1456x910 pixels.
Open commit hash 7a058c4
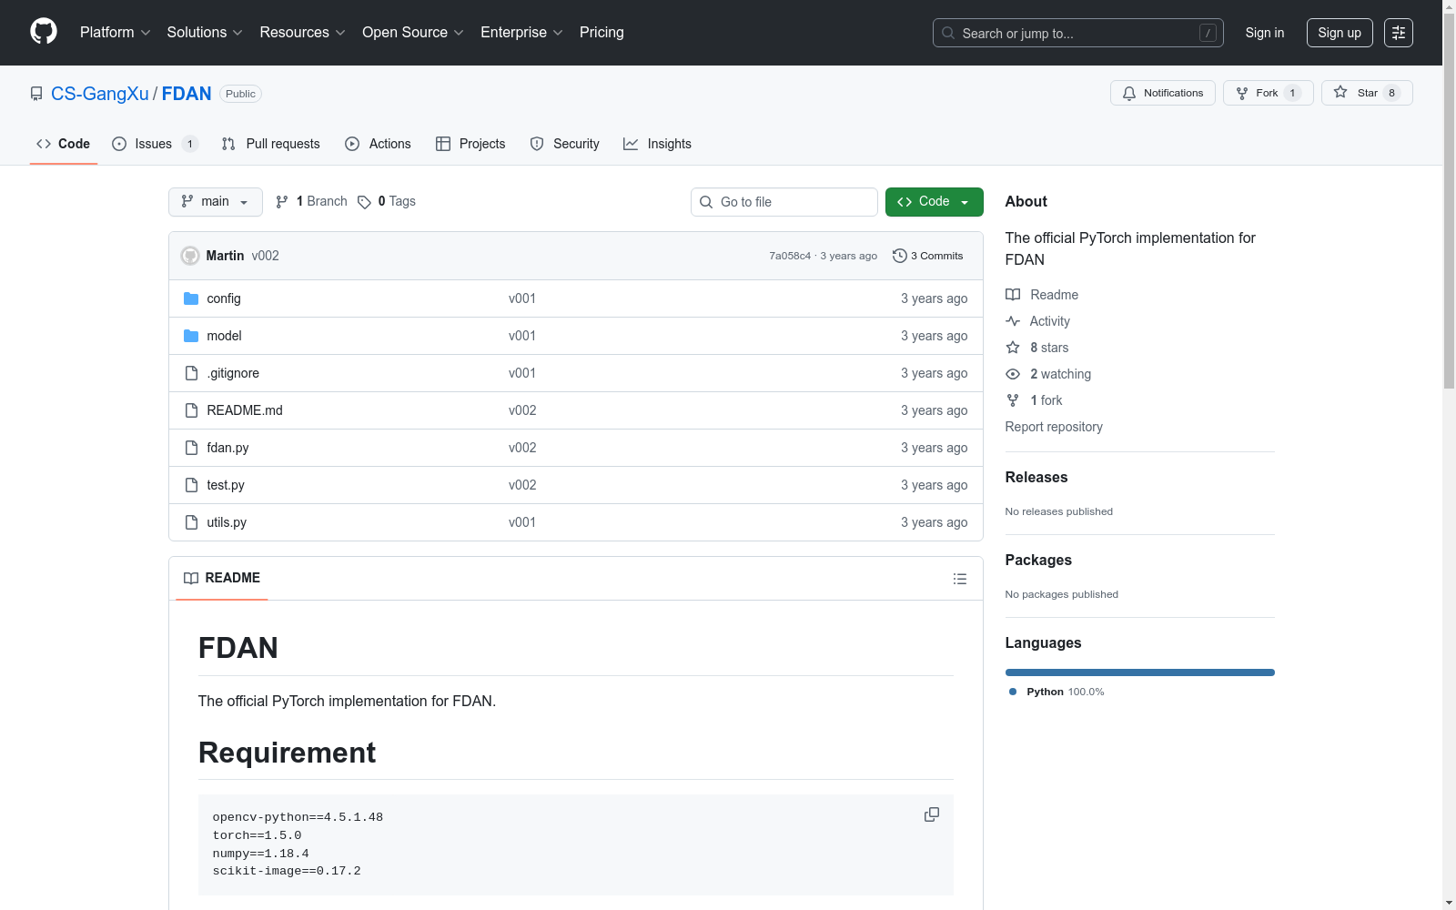[x=790, y=256]
